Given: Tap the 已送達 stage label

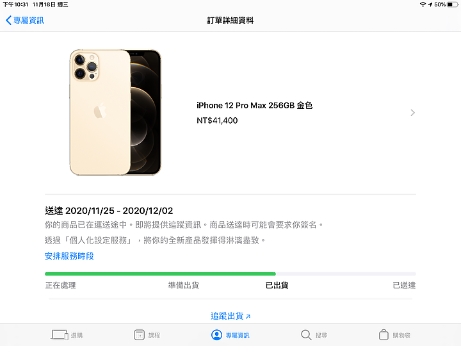Looking at the screenshot, I should [404, 285].
